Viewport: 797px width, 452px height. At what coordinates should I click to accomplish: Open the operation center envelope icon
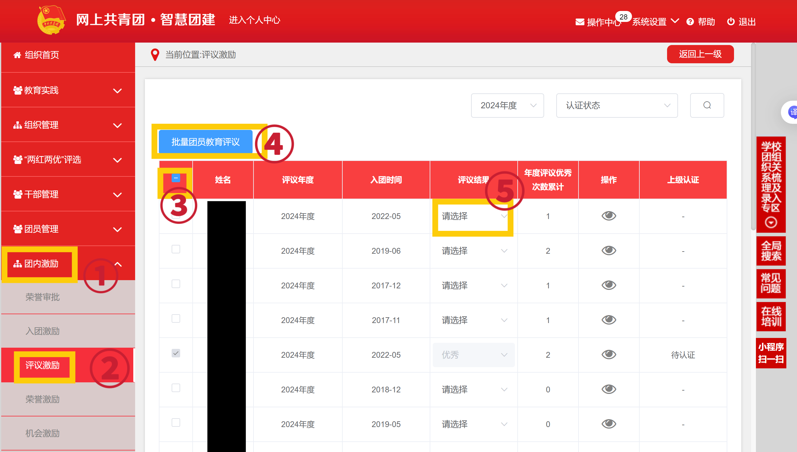point(579,22)
